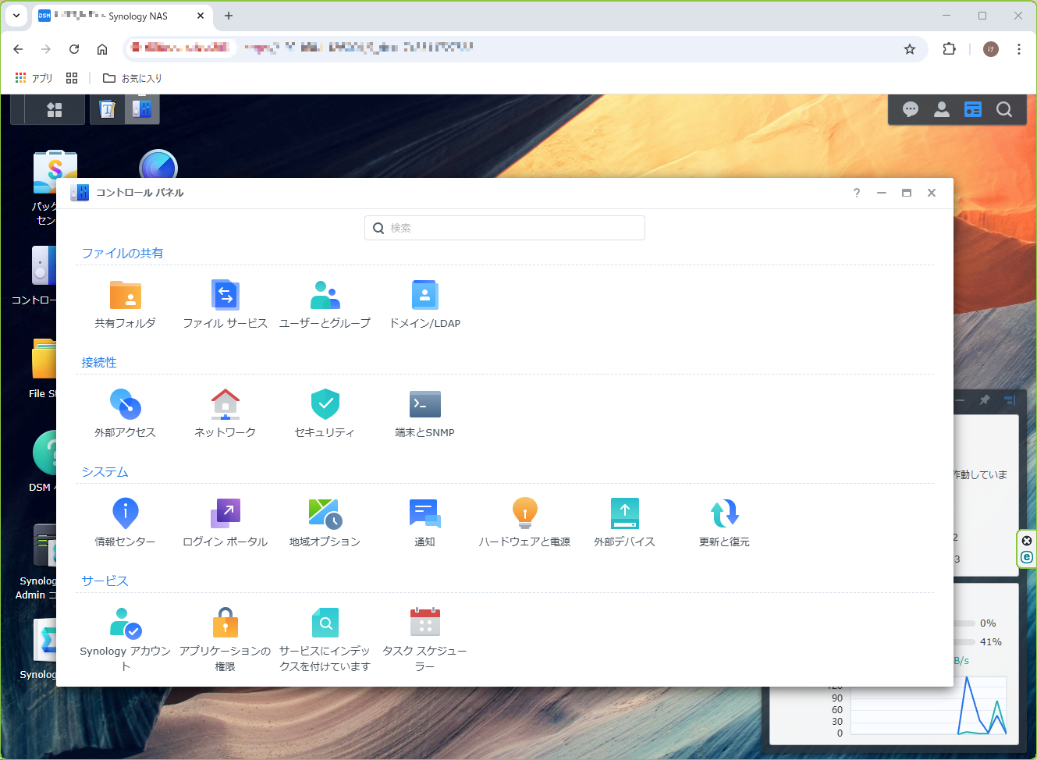Screen dimensions: 1037x760
Task: Open File Station desktop shortcut
Action: tap(44, 368)
